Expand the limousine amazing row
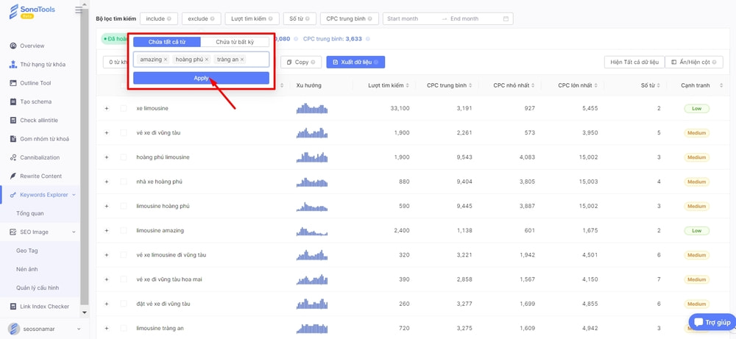The image size is (736, 339). (107, 231)
